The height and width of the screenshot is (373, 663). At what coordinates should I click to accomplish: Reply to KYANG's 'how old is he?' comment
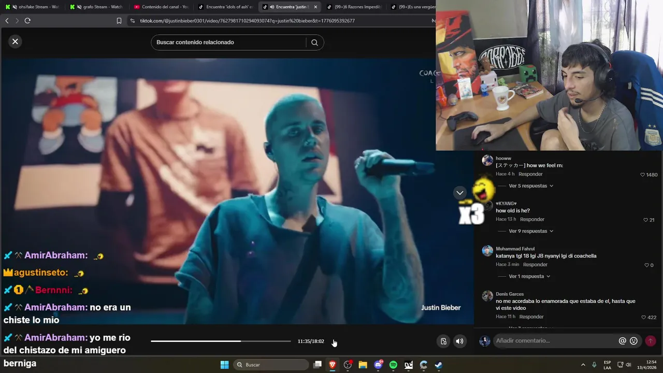point(532,220)
